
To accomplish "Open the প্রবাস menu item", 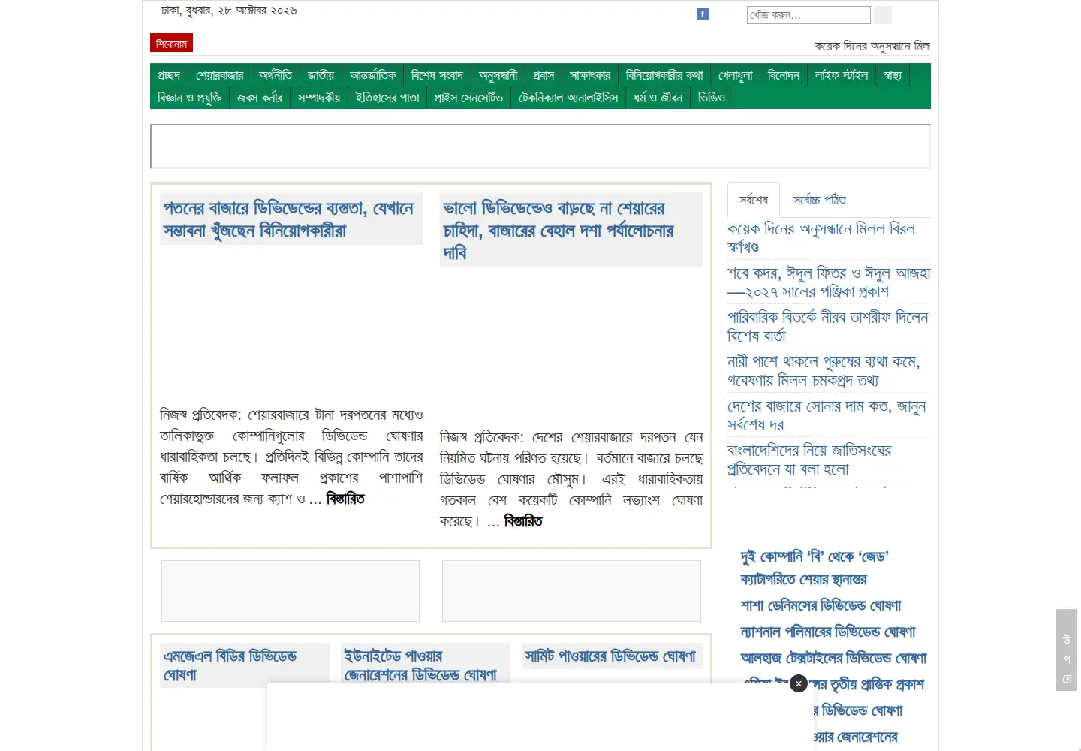I will (x=544, y=75).
